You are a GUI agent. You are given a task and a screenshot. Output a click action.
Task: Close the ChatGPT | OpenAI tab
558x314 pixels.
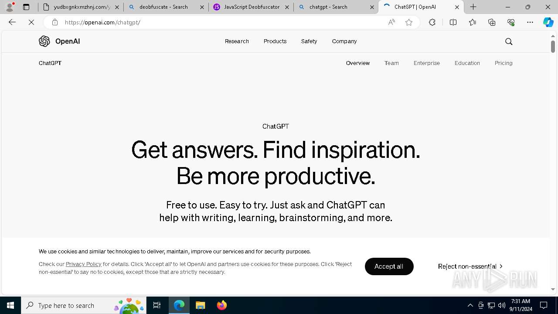pyautogui.click(x=457, y=7)
